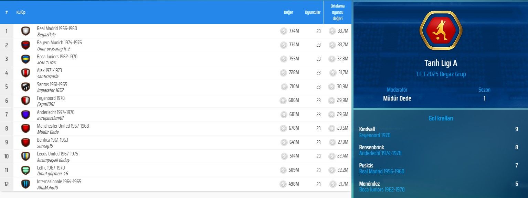The width and height of the screenshot is (528, 198).
Task: Click the coin icon beside 678M value
Action: click(x=283, y=128)
